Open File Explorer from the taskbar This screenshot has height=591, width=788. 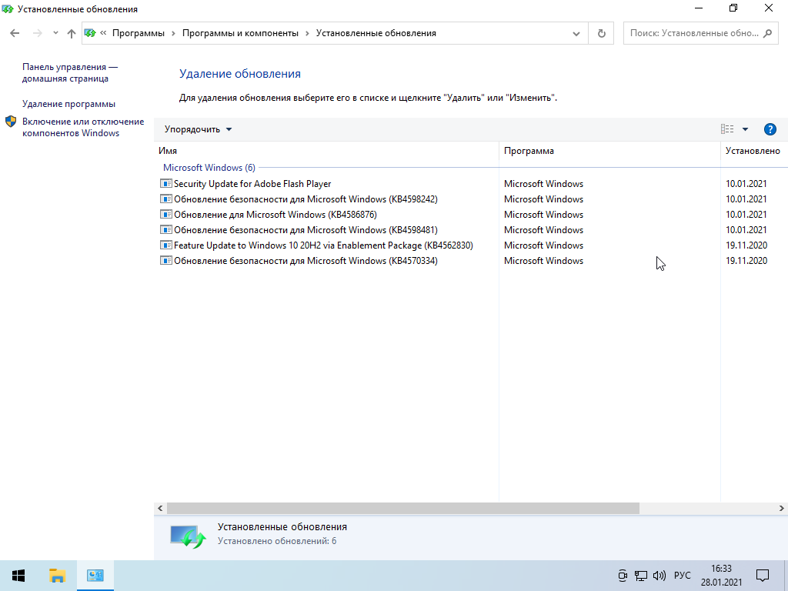point(57,576)
